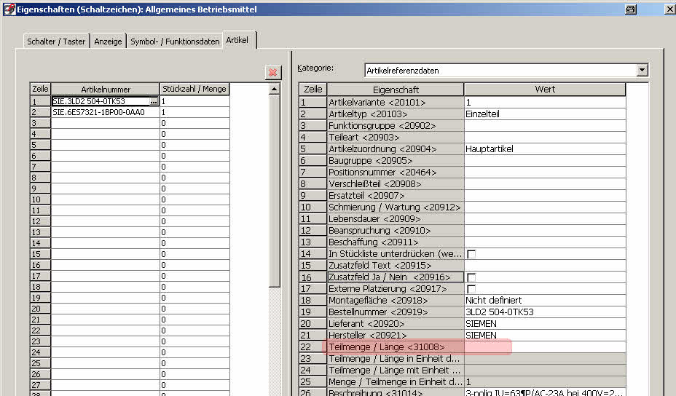Click quantity cell of row 1 article

coord(194,101)
